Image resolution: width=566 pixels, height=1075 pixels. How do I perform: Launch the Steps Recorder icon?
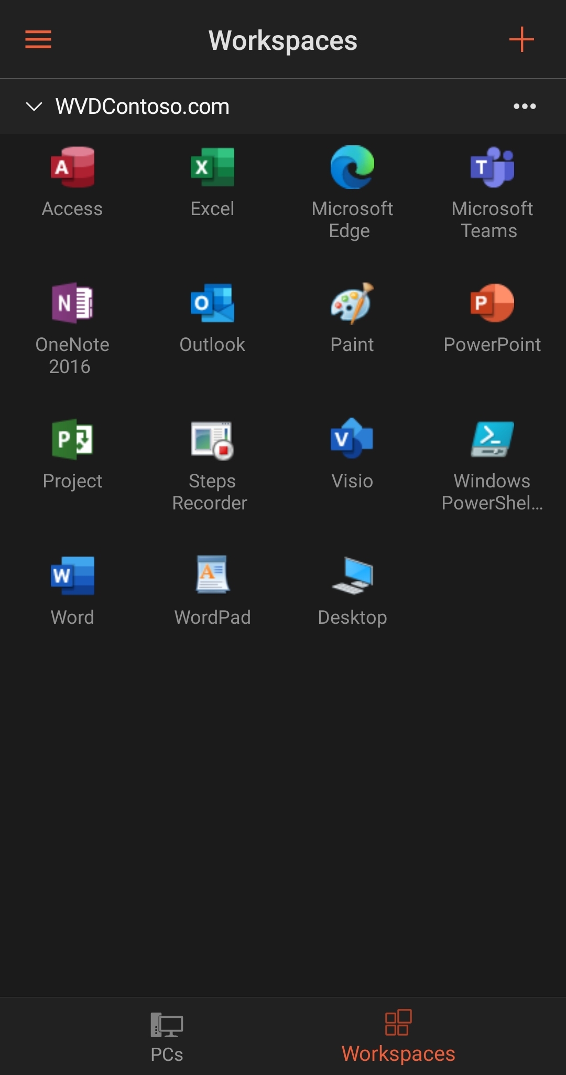coord(212,440)
